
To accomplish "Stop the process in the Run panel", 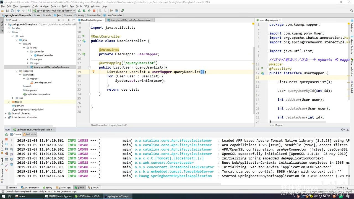I will pos(6,139).
